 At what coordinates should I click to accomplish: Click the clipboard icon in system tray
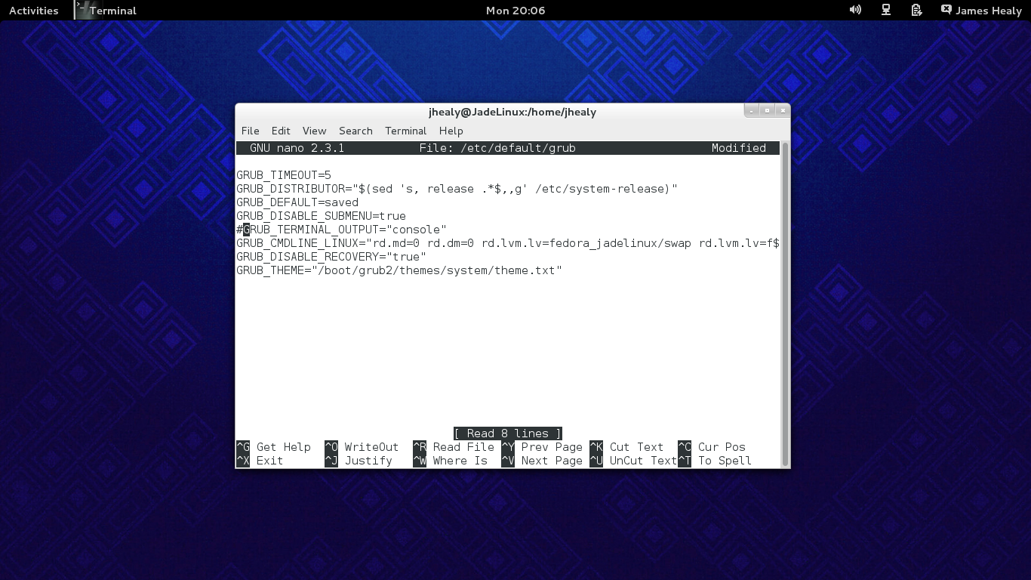click(x=916, y=10)
